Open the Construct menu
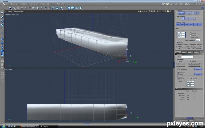Viewport: 205px width, 128px height. pyautogui.click(x=35, y=4)
